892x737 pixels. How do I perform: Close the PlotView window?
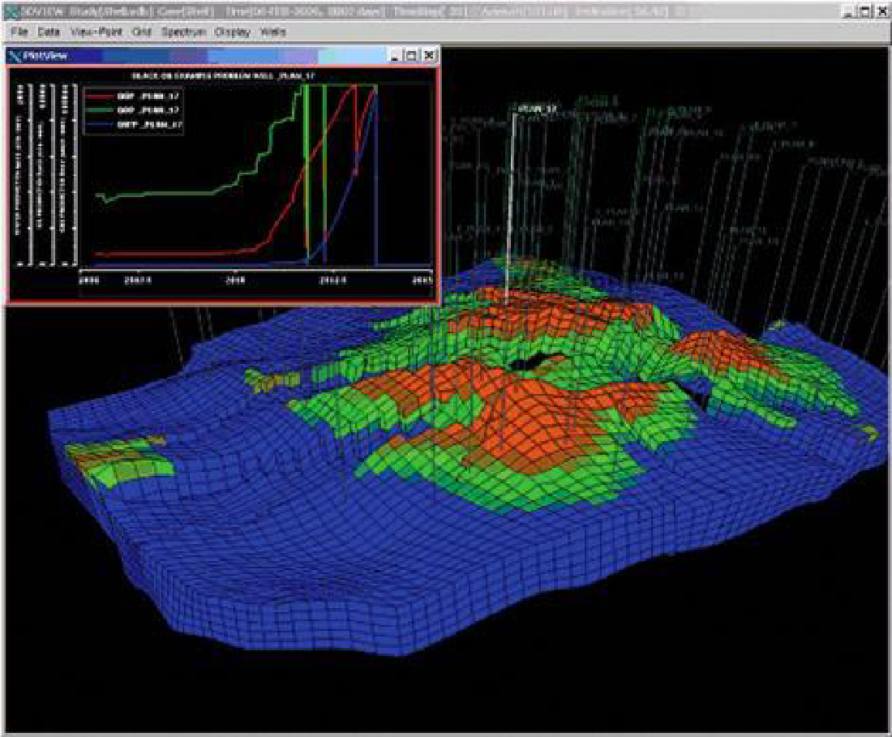click(x=430, y=56)
